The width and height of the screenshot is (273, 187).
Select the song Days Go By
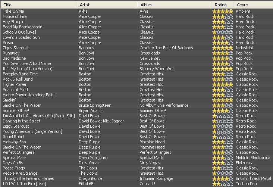(x=13, y=163)
